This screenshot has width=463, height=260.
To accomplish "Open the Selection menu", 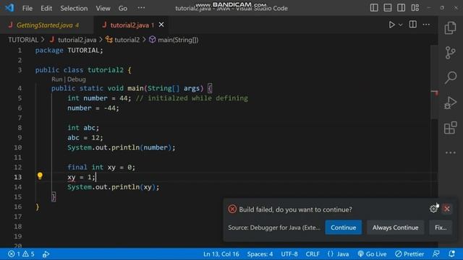I will 74,8.
